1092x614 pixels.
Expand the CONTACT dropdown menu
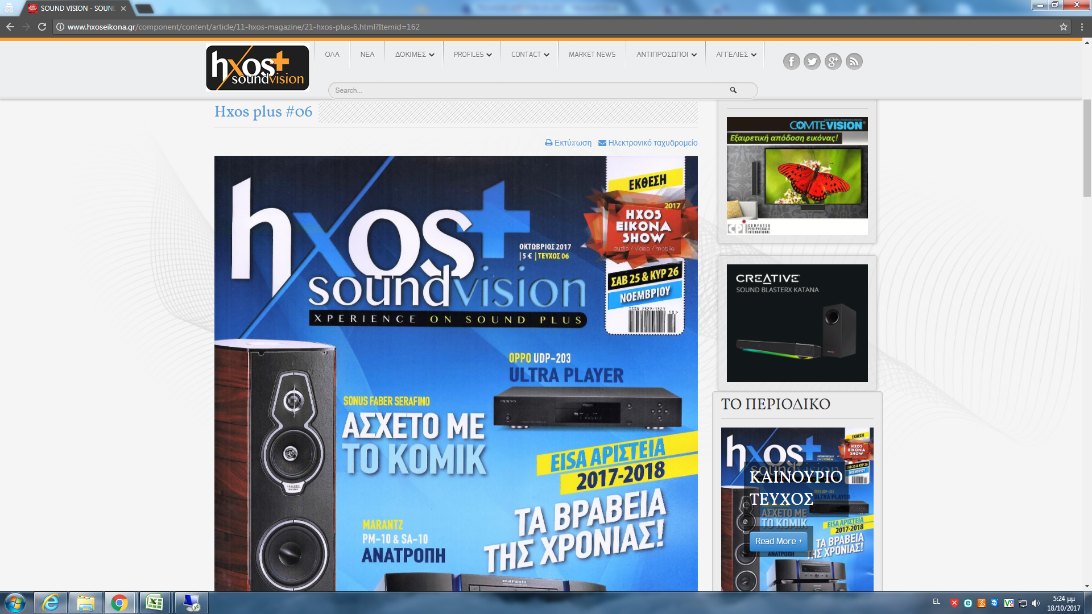point(530,55)
